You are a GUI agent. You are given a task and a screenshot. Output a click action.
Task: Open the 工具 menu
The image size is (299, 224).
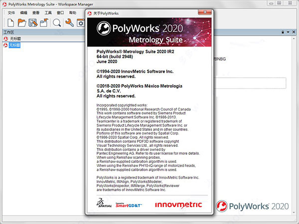point(48,13)
